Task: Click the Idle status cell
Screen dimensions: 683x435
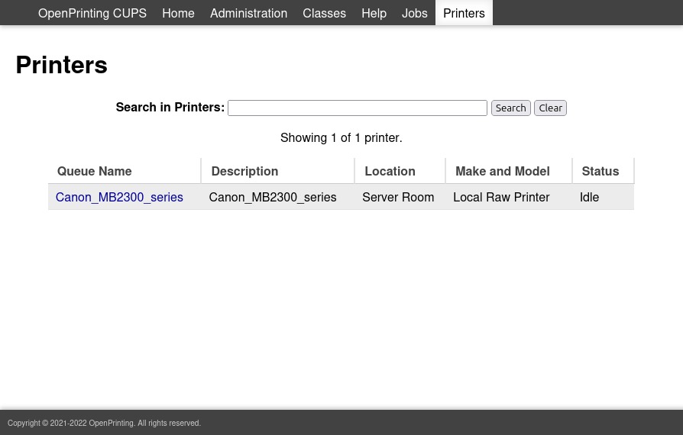Action: (x=589, y=197)
